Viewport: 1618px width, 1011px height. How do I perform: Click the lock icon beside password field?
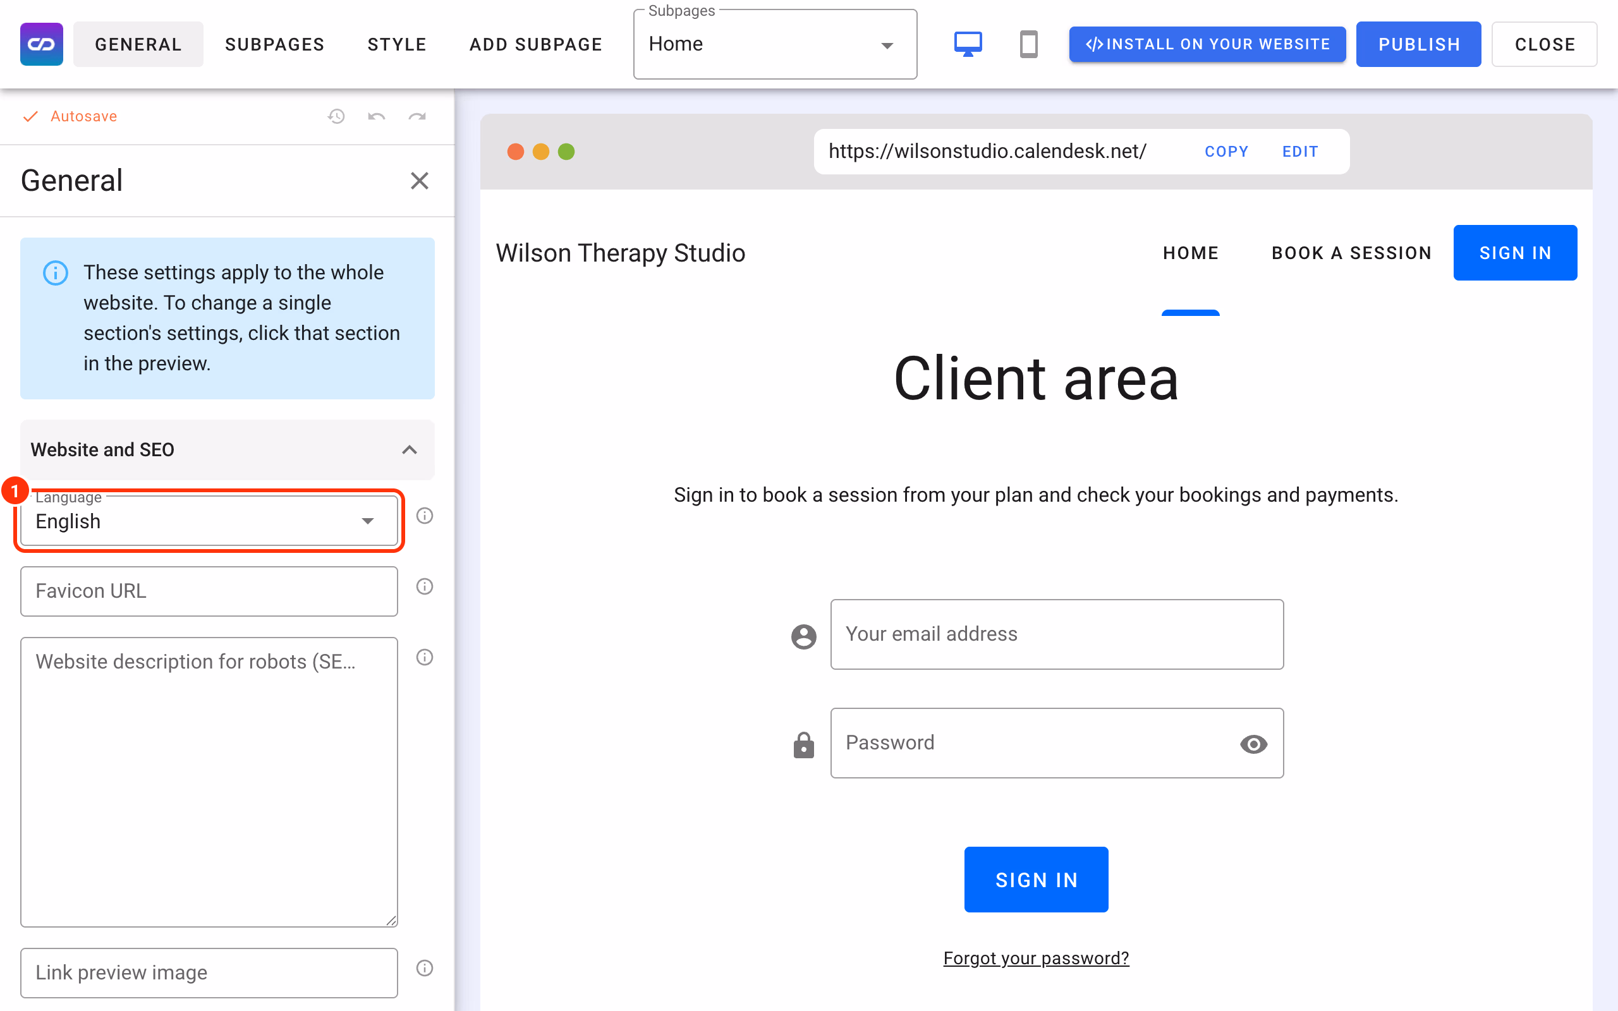[804, 745]
